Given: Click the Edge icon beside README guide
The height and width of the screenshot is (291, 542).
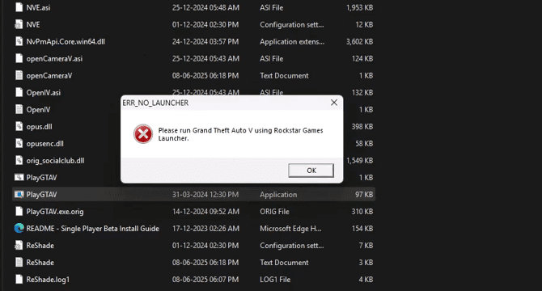Looking at the screenshot, I should coord(19,228).
